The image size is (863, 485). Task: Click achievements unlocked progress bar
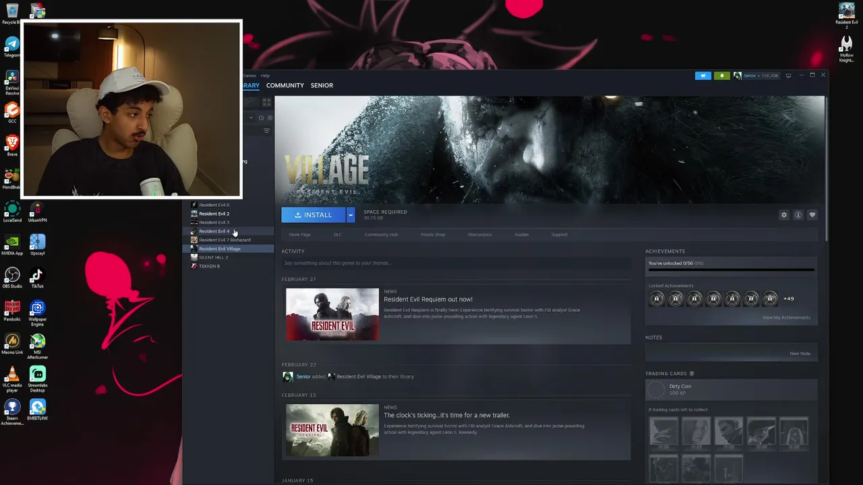732,269
